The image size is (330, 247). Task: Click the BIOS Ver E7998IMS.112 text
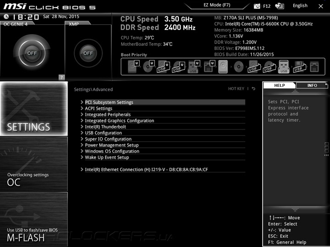[x=239, y=48]
